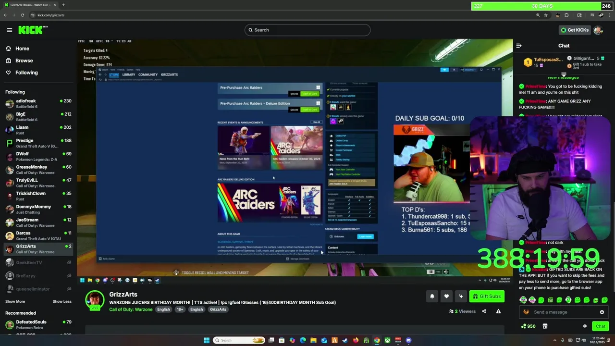The height and width of the screenshot is (346, 615).
Task: Click the 18+ stream tag
Action: click(180, 309)
